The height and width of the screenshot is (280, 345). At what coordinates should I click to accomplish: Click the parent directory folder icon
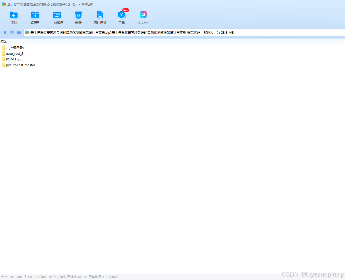click(x=3, y=48)
